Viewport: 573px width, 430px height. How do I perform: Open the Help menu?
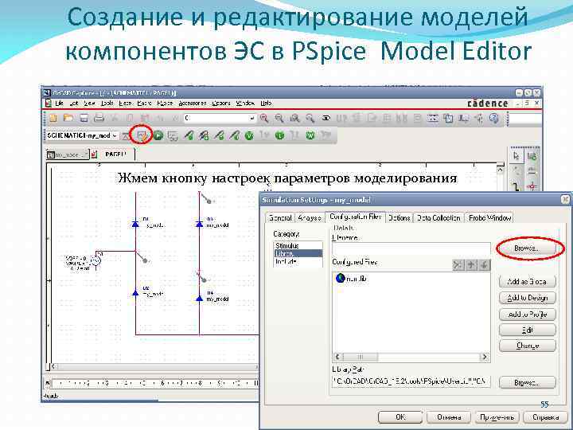coord(266,104)
